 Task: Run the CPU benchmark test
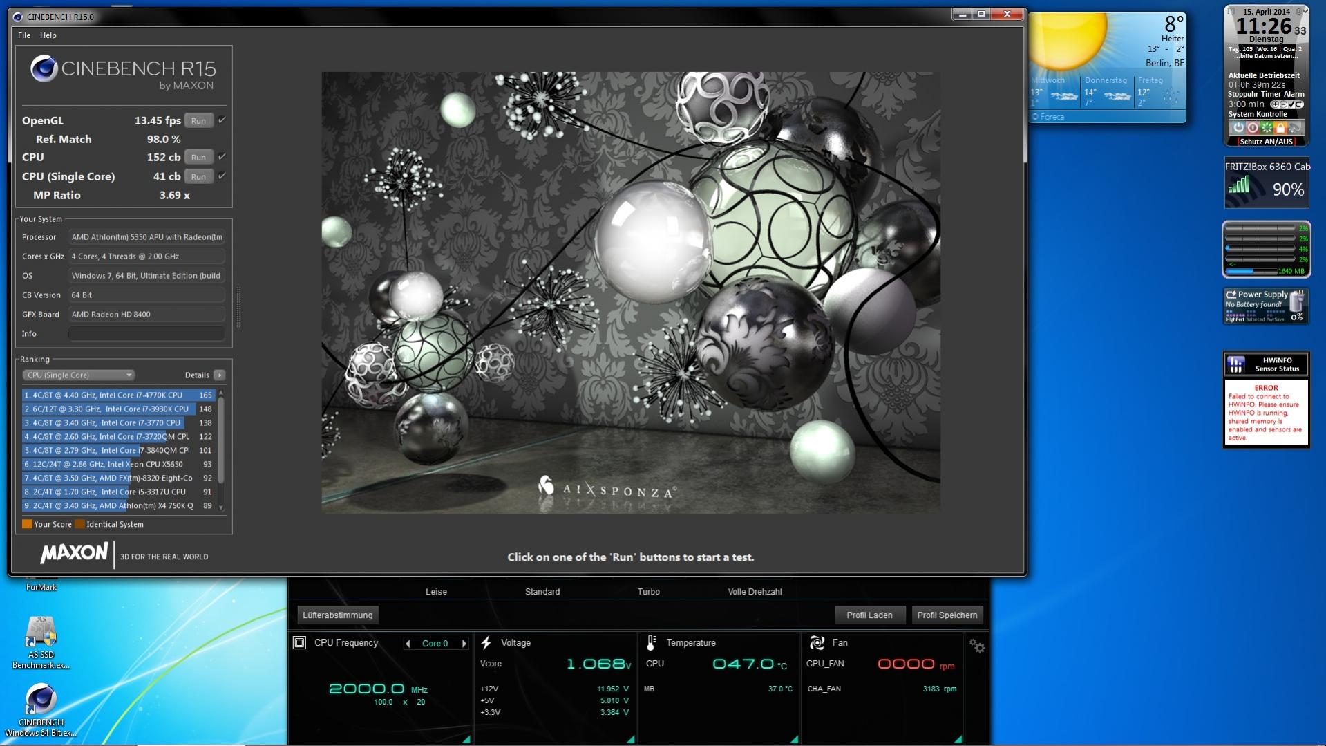pos(198,158)
